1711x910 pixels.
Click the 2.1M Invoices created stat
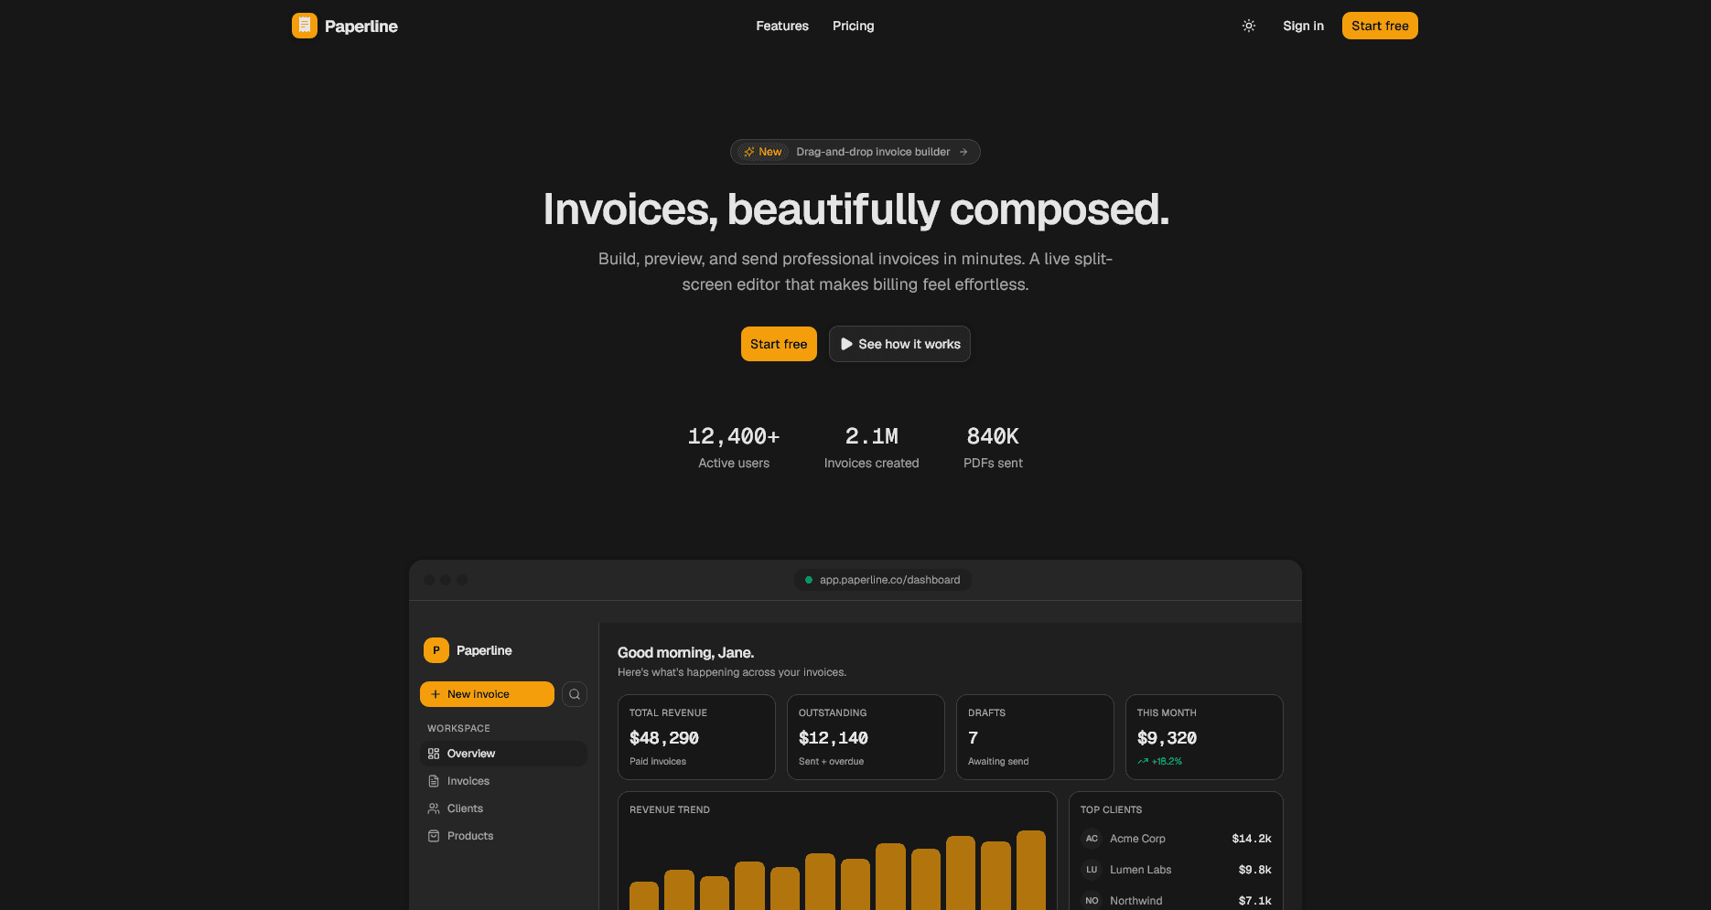(871, 447)
